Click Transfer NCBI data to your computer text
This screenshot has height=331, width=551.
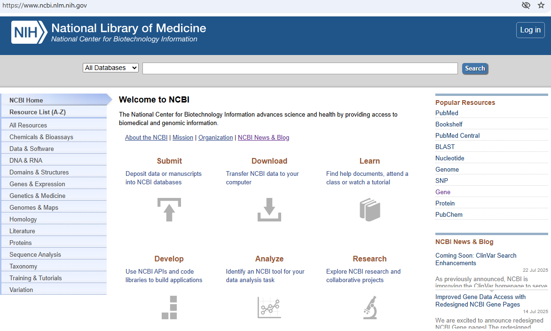pyautogui.click(x=262, y=178)
